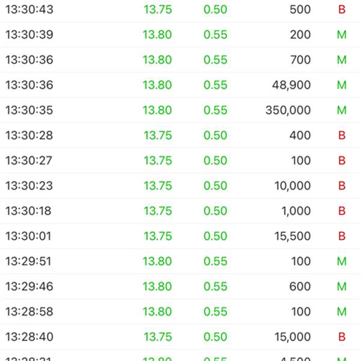Click the 0.55 change at 13:30:39
The image size is (361, 361).
click(x=215, y=35)
